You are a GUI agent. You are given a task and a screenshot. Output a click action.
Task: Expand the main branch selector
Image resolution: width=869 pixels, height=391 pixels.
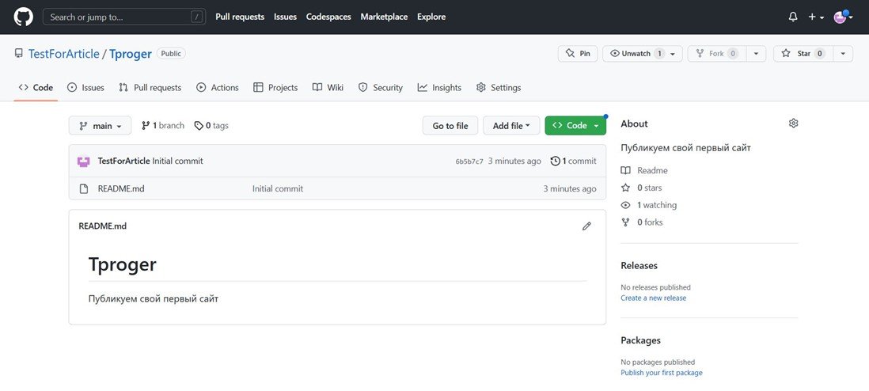101,126
